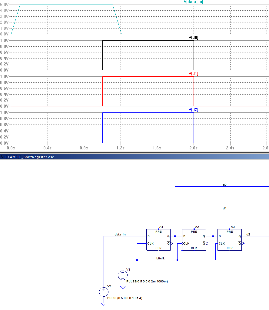Select the V(d1) trace label
The height and width of the screenshot is (310, 269).
click(193, 74)
